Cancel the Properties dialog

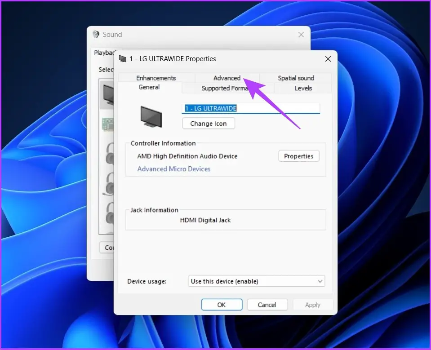coord(267,305)
